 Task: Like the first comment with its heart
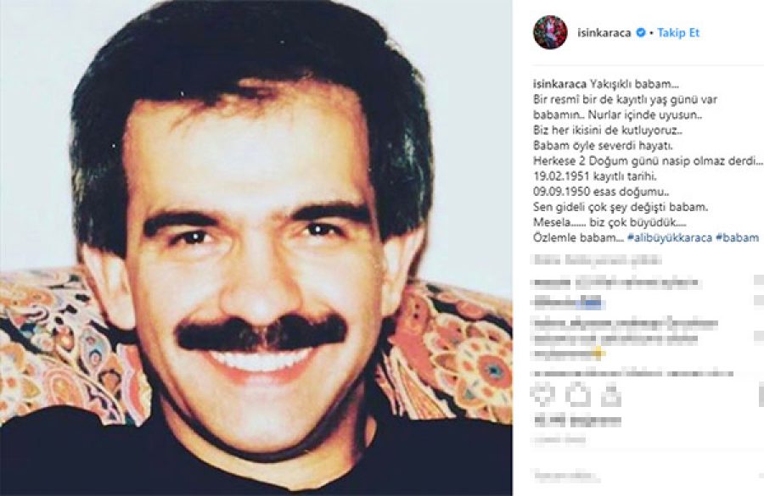point(760,281)
